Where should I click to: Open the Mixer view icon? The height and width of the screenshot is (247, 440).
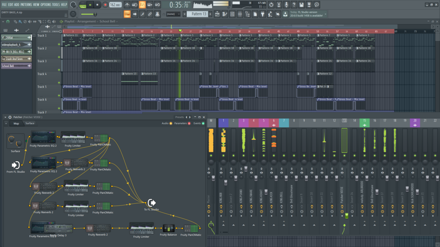point(240,14)
